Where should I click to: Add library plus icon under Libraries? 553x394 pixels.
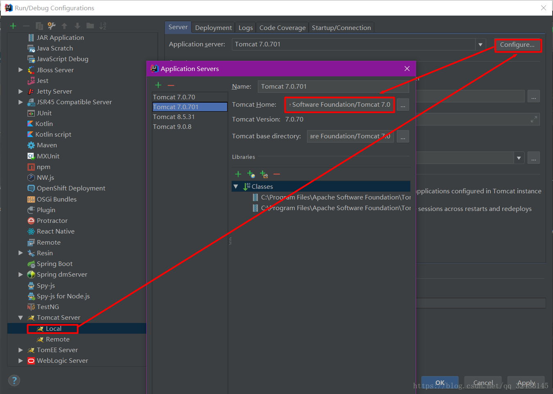pos(238,174)
